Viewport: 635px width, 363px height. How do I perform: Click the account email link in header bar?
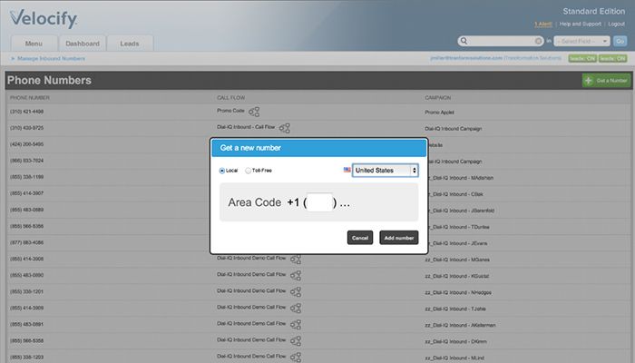pos(466,58)
